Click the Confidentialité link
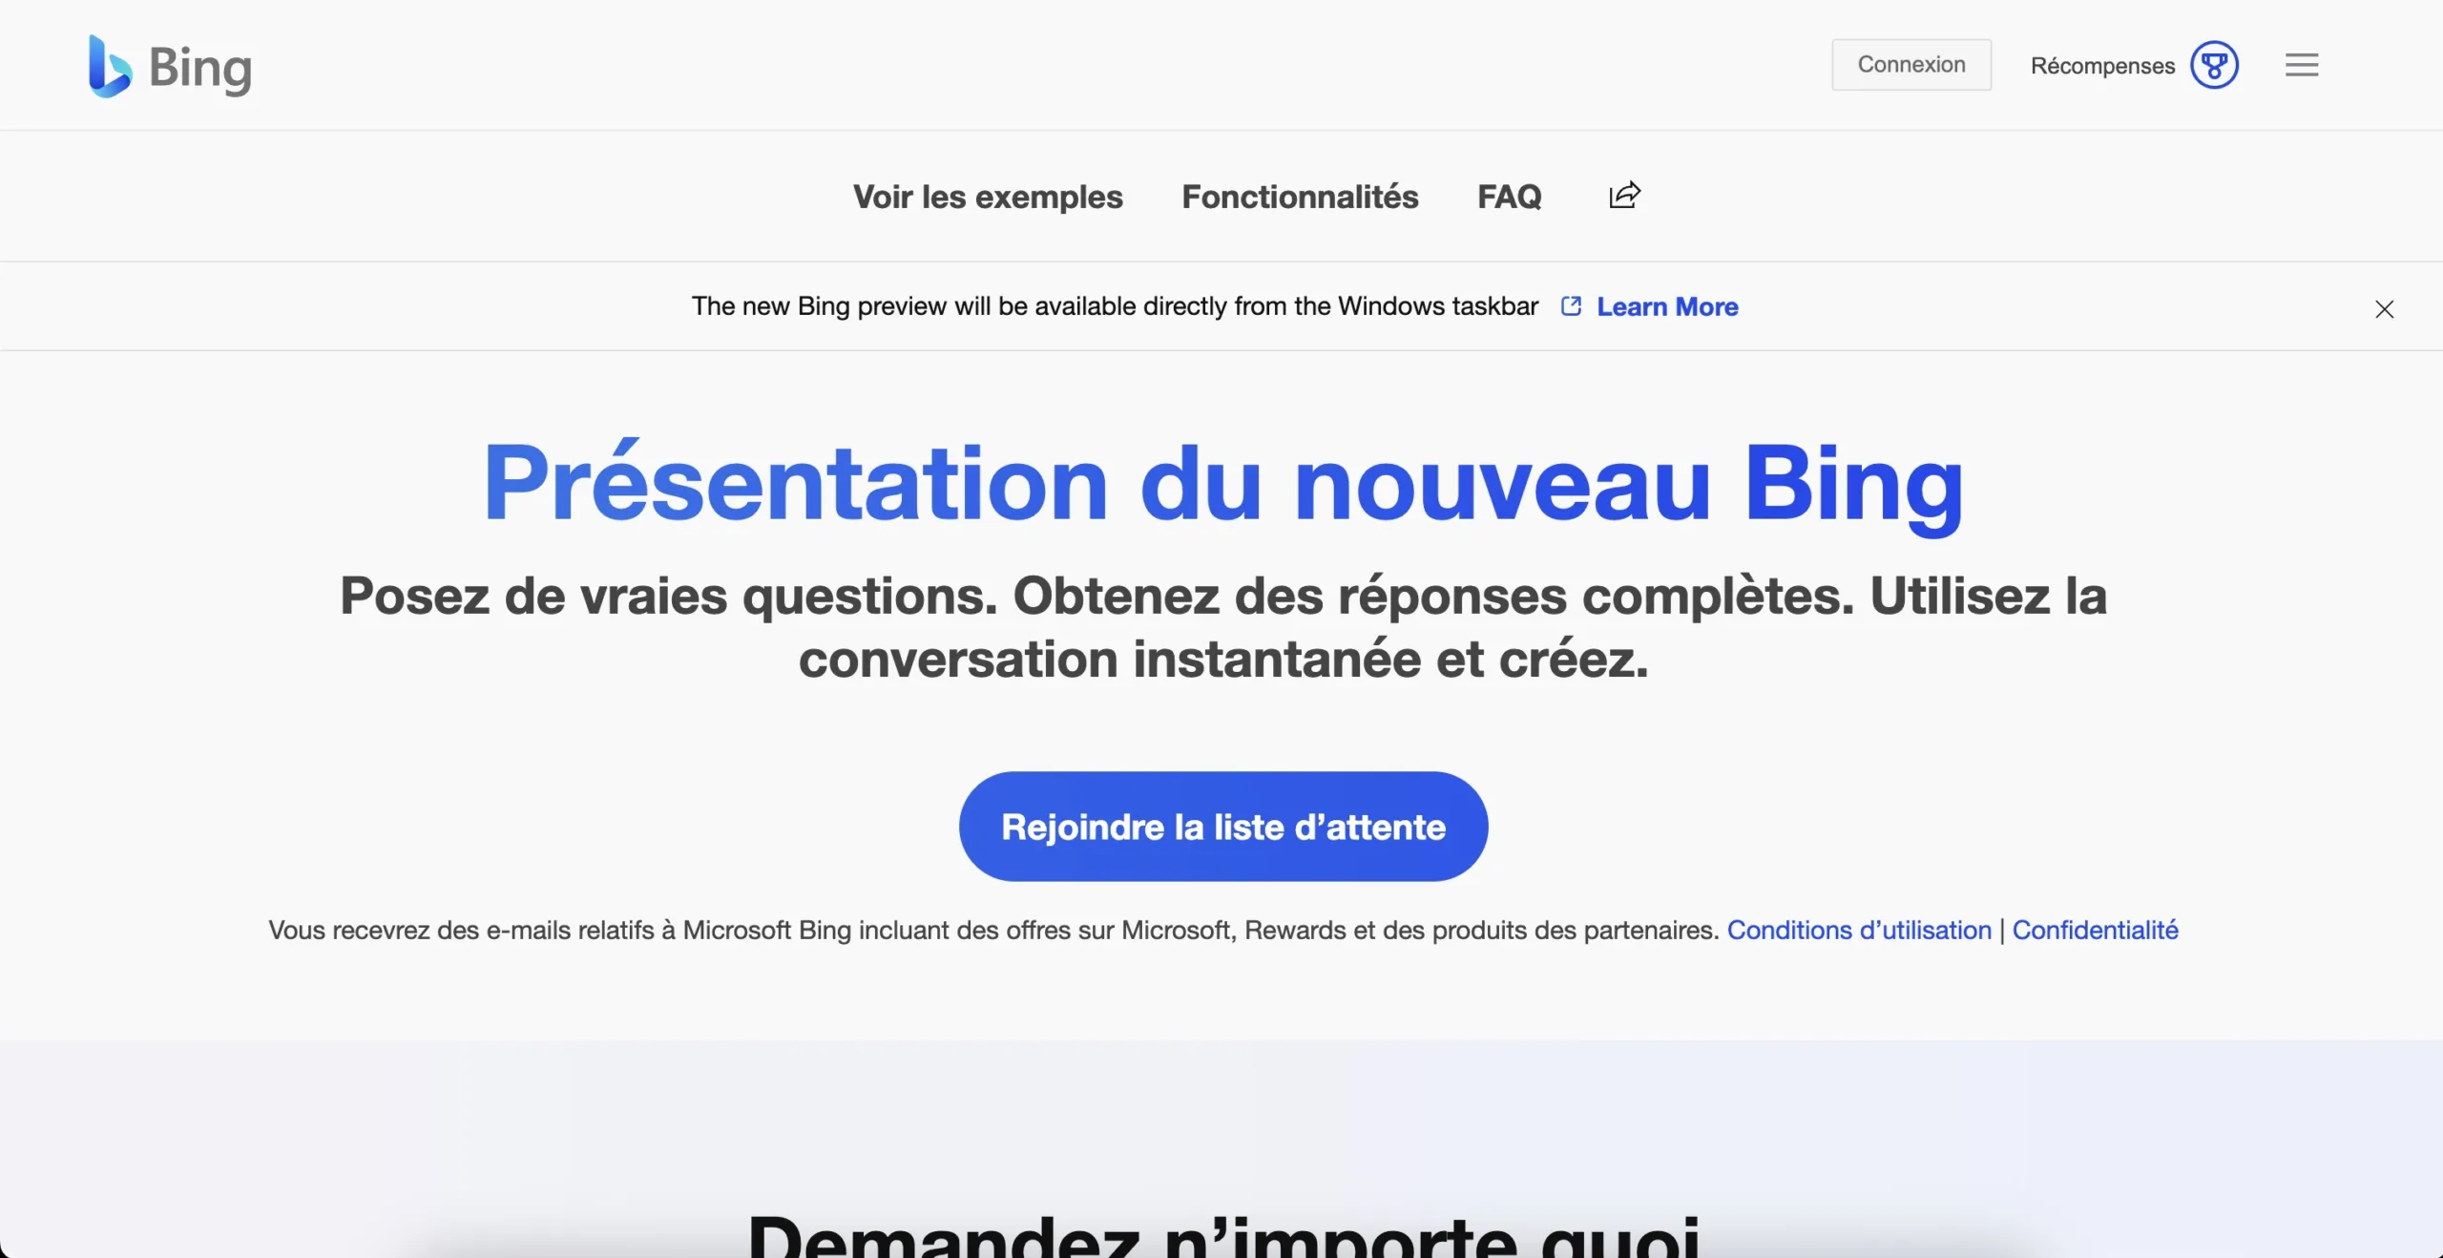 click(x=2095, y=929)
